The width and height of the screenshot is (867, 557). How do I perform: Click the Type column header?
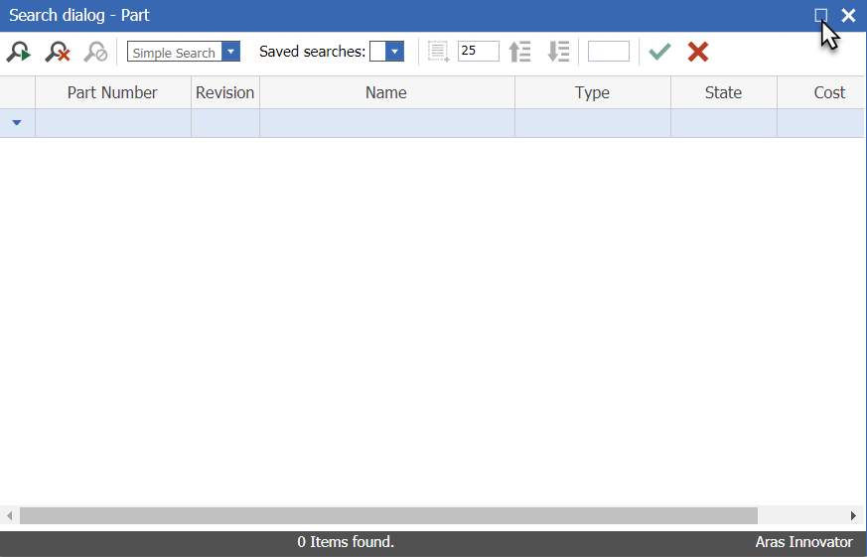coord(592,92)
